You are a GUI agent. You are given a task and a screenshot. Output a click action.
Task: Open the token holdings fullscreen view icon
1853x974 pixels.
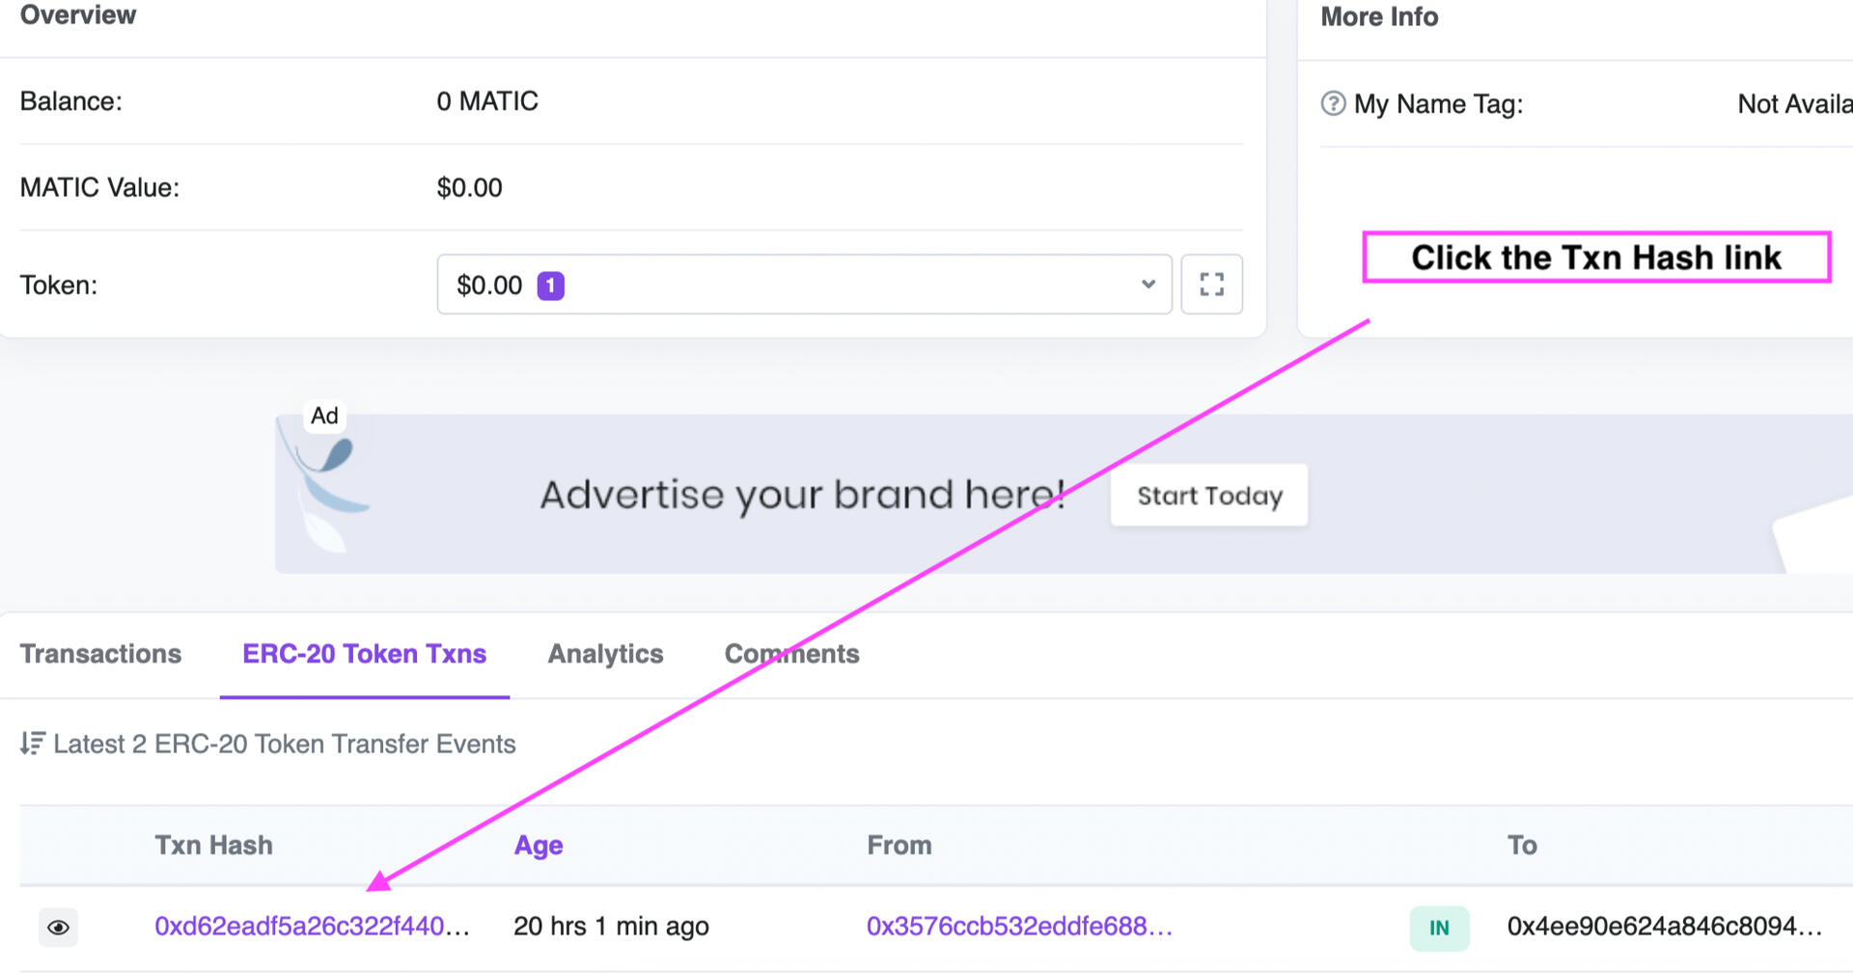coord(1211,284)
